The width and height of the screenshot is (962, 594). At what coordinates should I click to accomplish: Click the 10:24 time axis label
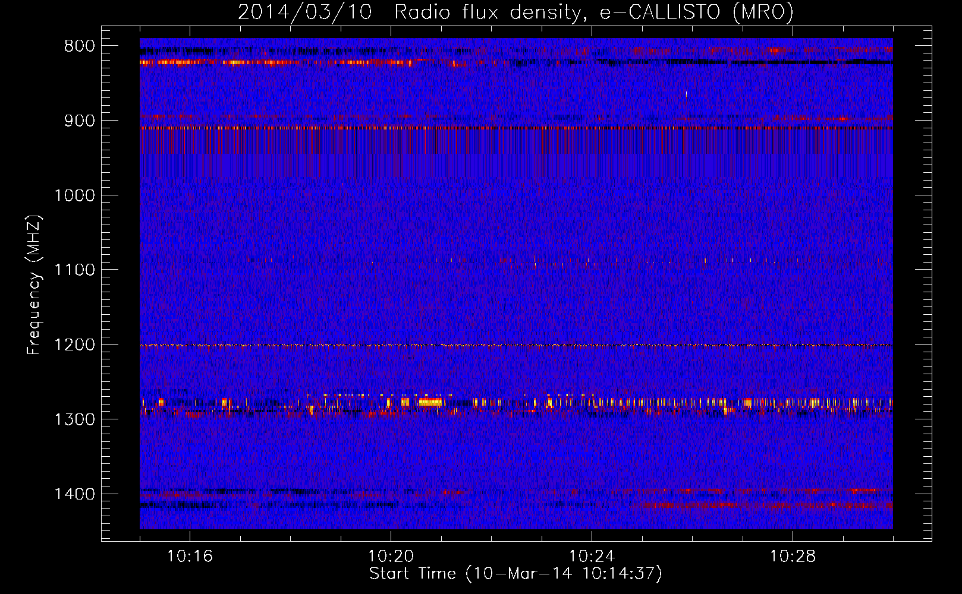click(x=592, y=557)
